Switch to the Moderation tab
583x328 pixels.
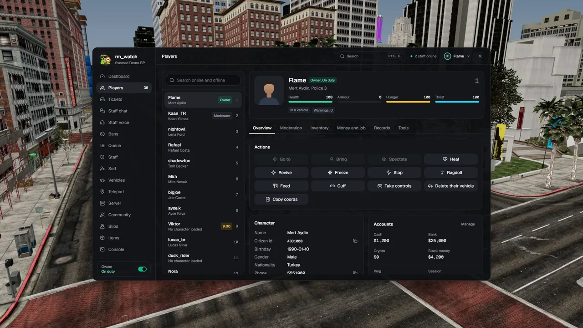(x=291, y=128)
